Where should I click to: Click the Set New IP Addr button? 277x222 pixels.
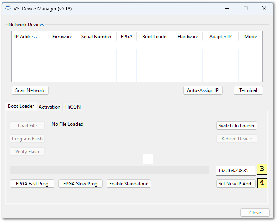pyautogui.click(x=236, y=184)
